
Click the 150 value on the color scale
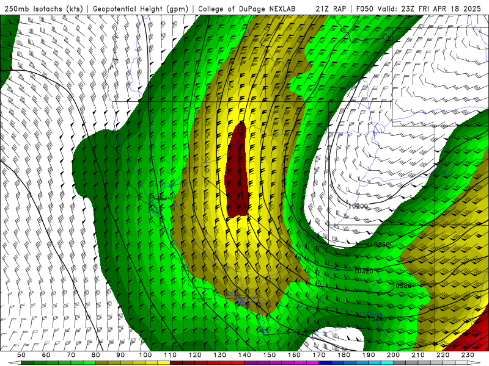point(270,355)
